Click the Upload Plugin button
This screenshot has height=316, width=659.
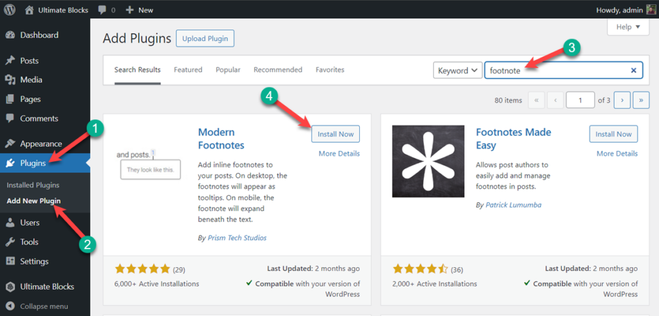click(205, 39)
